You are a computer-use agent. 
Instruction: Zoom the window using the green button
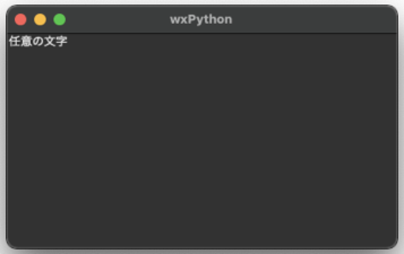click(x=59, y=20)
